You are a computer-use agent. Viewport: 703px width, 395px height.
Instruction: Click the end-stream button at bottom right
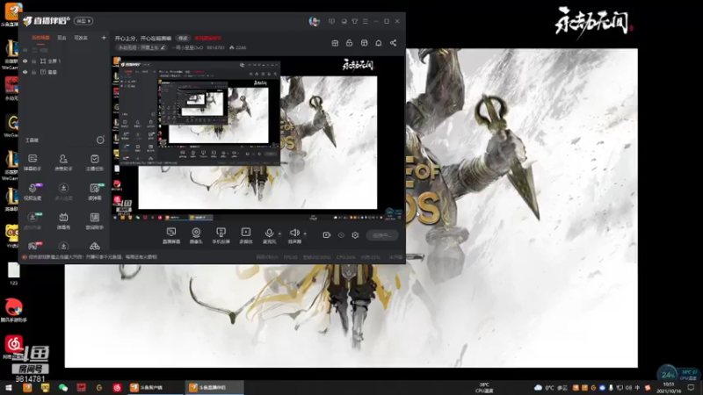(382, 235)
